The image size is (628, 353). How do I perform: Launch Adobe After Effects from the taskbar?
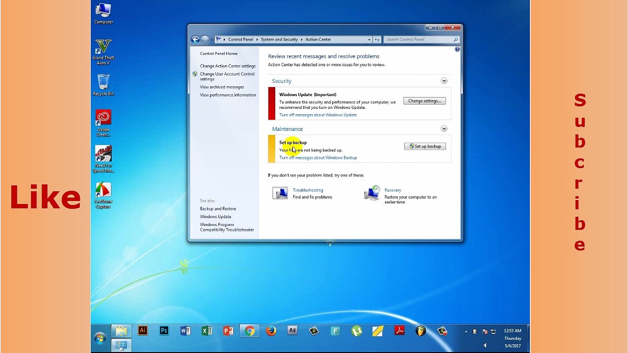coord(292,331)
